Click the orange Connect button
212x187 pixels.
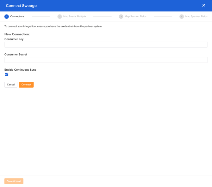[26, 85]
